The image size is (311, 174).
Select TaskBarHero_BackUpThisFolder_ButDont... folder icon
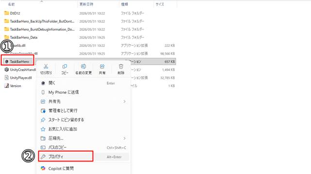tap(6, 21)
